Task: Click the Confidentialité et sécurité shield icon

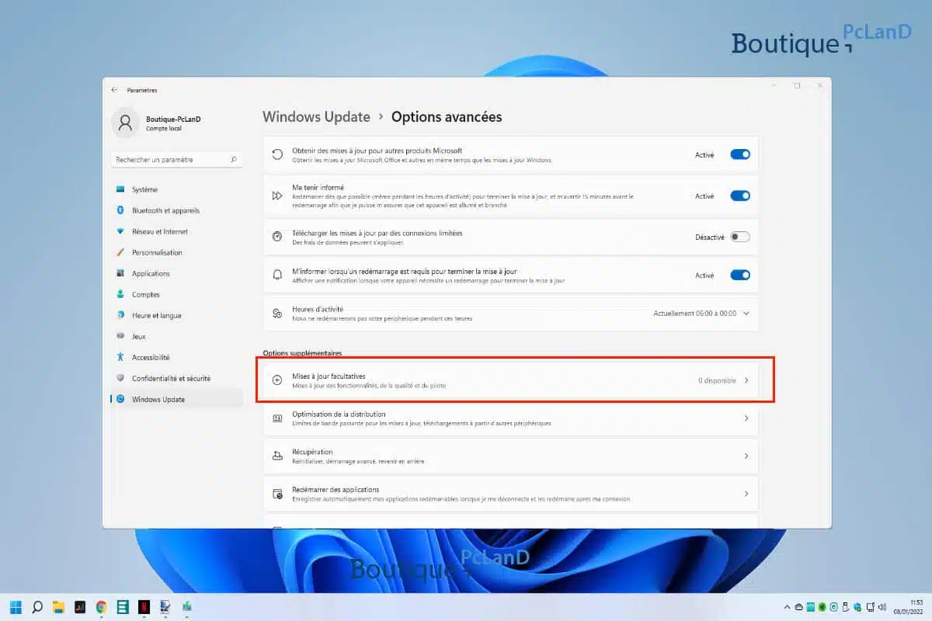Action: 120,378
